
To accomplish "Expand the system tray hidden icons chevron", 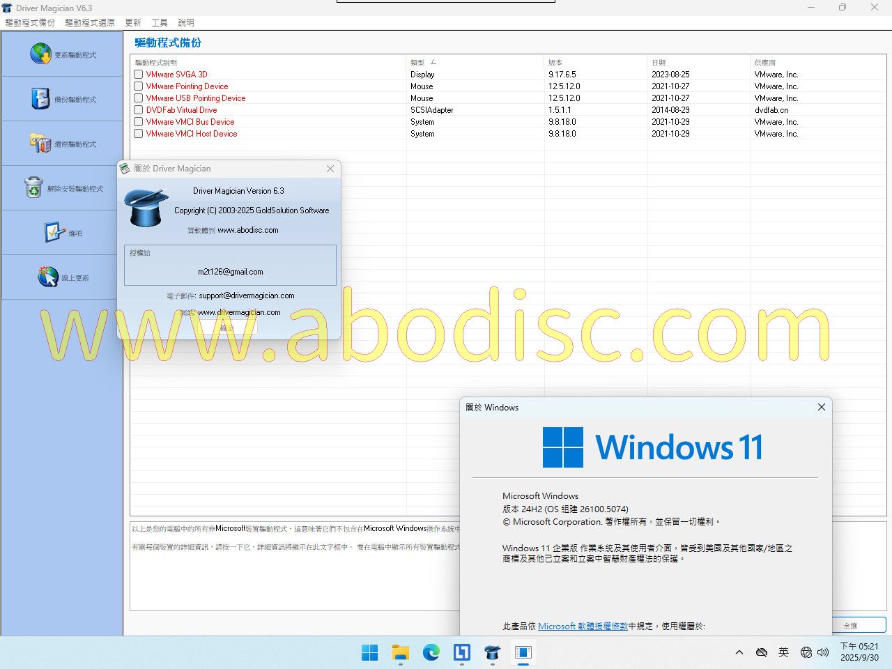I will (x=739, y=652).
